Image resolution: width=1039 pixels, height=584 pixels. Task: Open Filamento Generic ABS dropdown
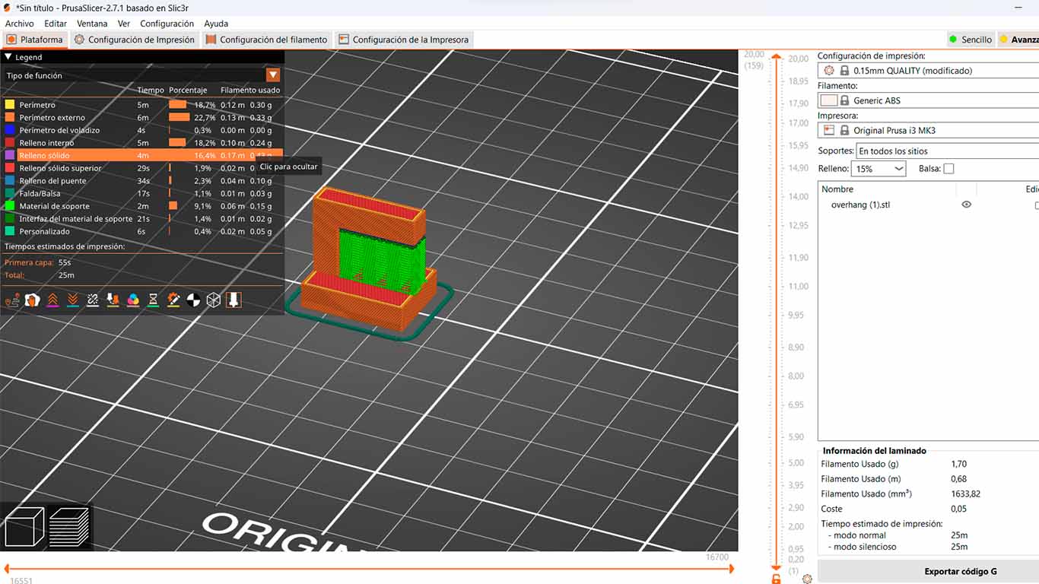[x=928, y=100]
